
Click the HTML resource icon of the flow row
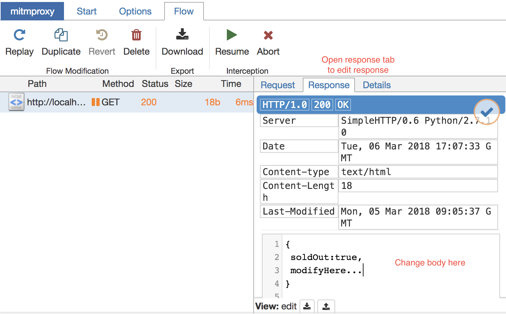tap(16, 102)
